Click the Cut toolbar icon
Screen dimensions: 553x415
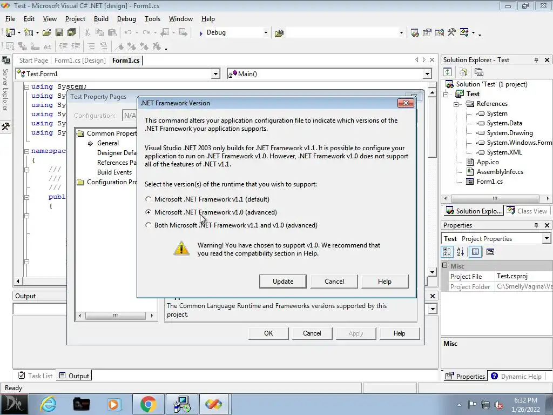pyautogui.click(x=87, y=33)
